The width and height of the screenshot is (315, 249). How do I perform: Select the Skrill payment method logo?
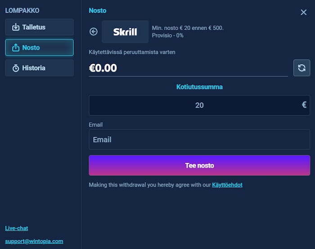pyautogui.click(x=125, y=32)
